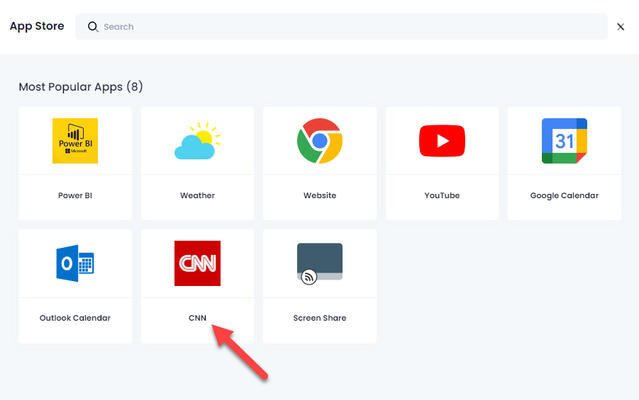
Task: Click the "Google Calendar" label
Action: [x=565, y=195]
